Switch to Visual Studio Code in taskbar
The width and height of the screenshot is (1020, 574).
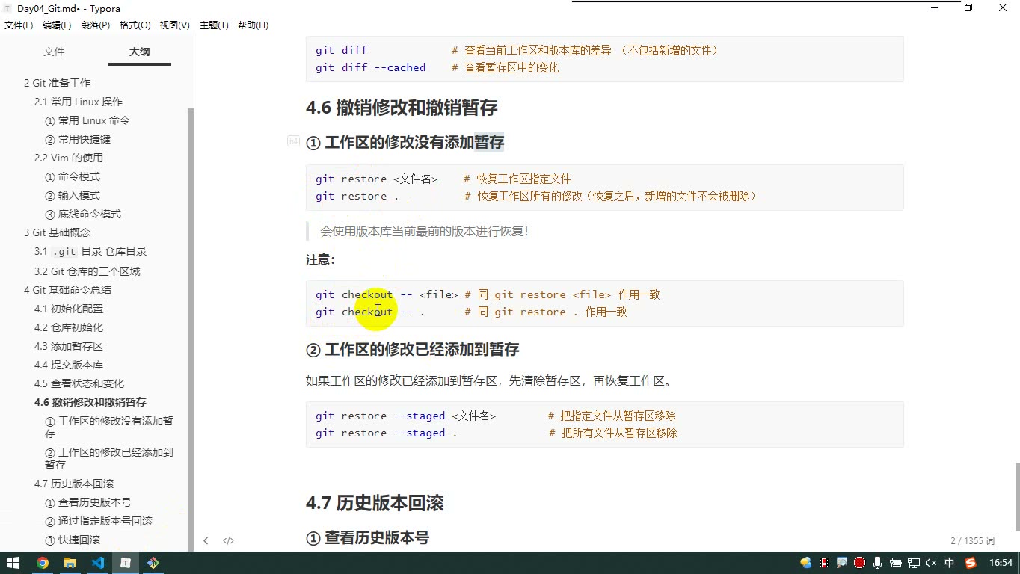pos(98,563)
